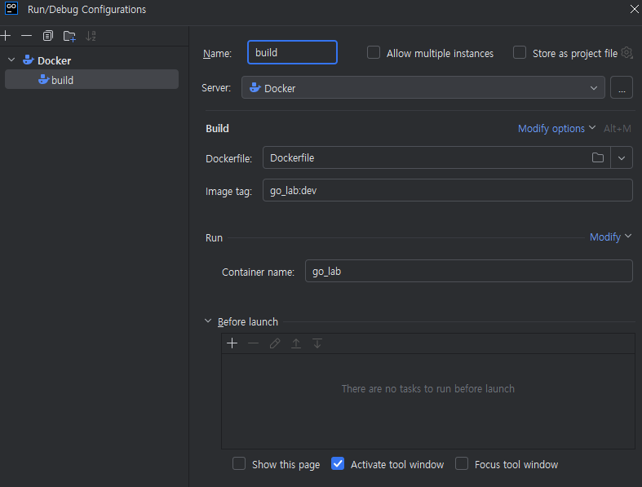
Task: Open Docker server settings ellipsis button
Action: (622, 87)
